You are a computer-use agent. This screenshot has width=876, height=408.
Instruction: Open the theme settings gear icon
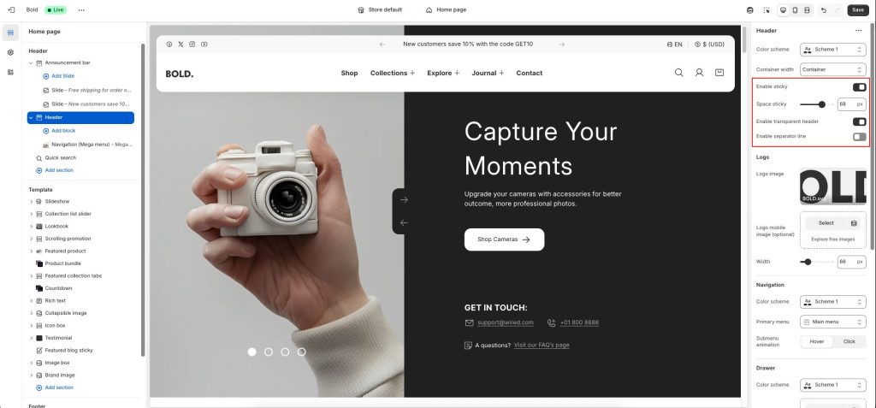click(10, 52)
